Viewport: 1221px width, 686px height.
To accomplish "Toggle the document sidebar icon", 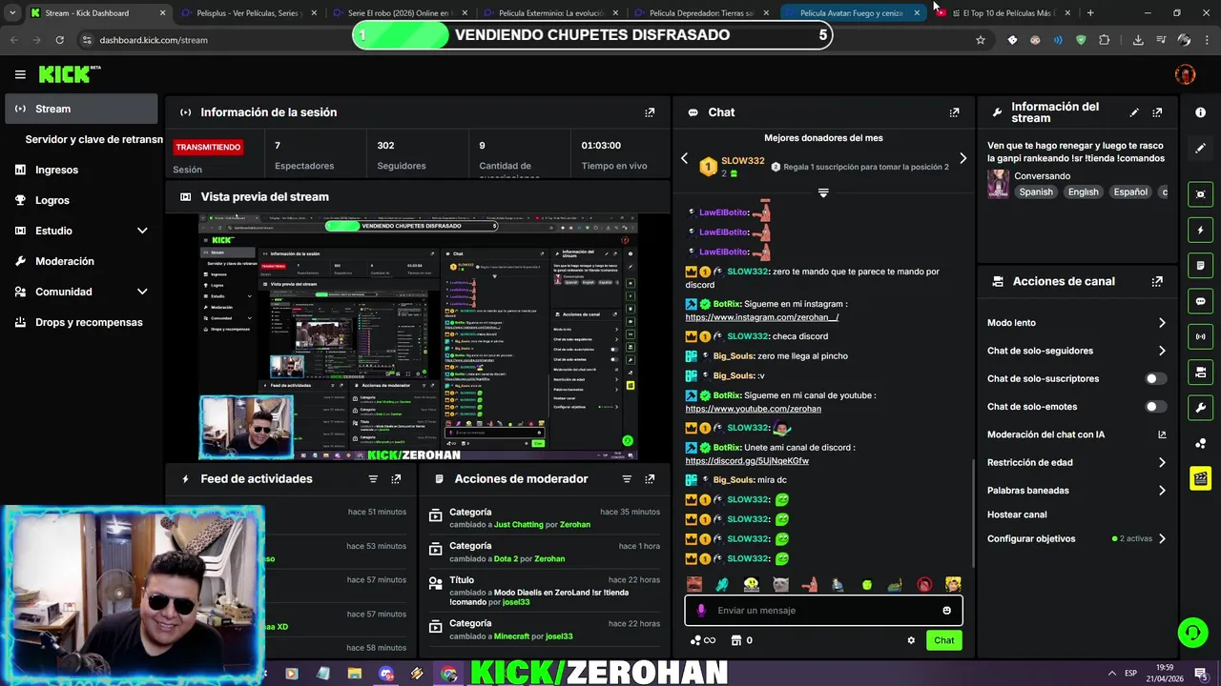I will coord(1200,265).
